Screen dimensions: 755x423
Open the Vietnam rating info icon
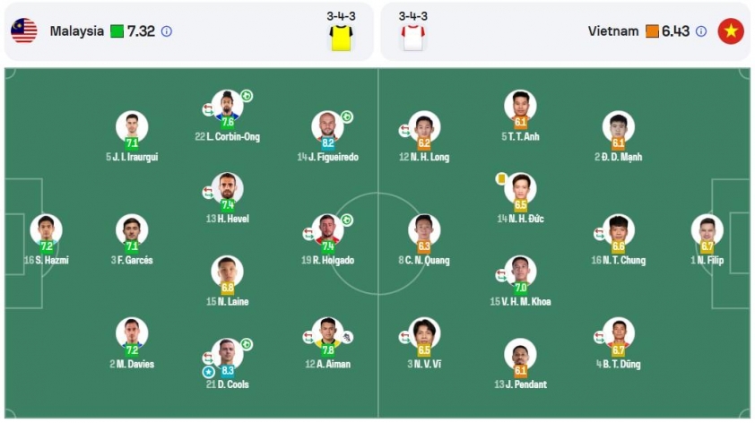[701, 30]
